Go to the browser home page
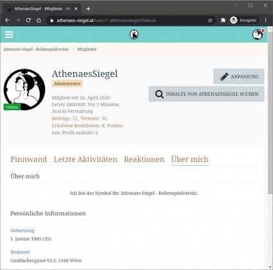This screenshot has width=273, height=270. 39,21
